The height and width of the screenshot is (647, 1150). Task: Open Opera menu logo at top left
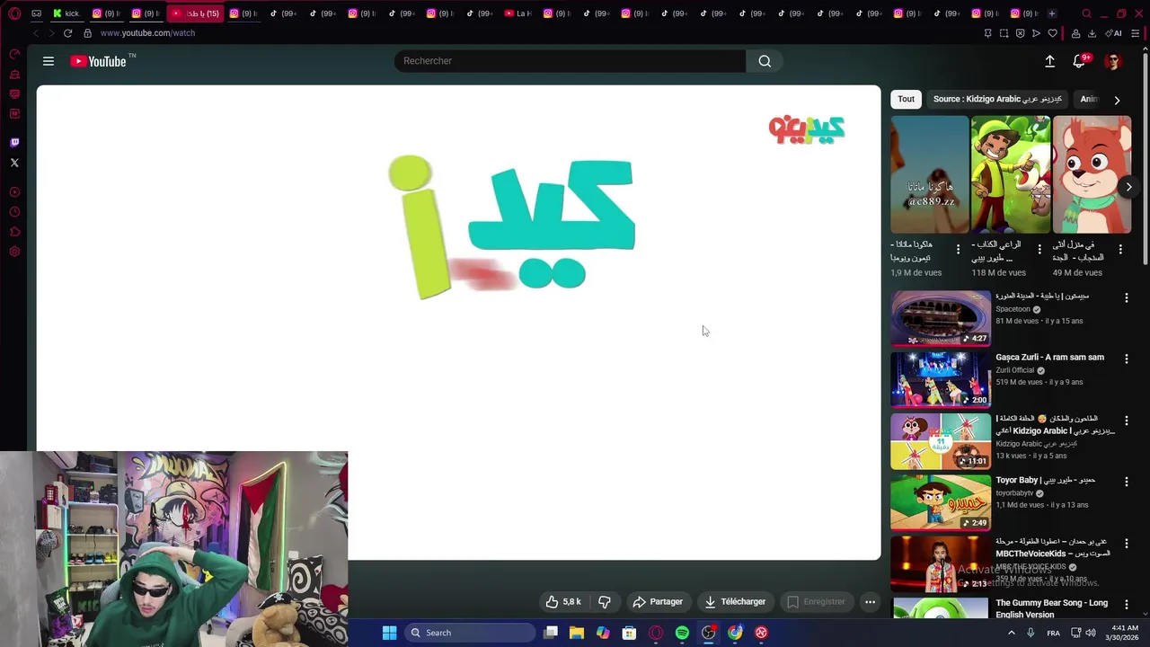pyautogui.click(x=14, y=13)
